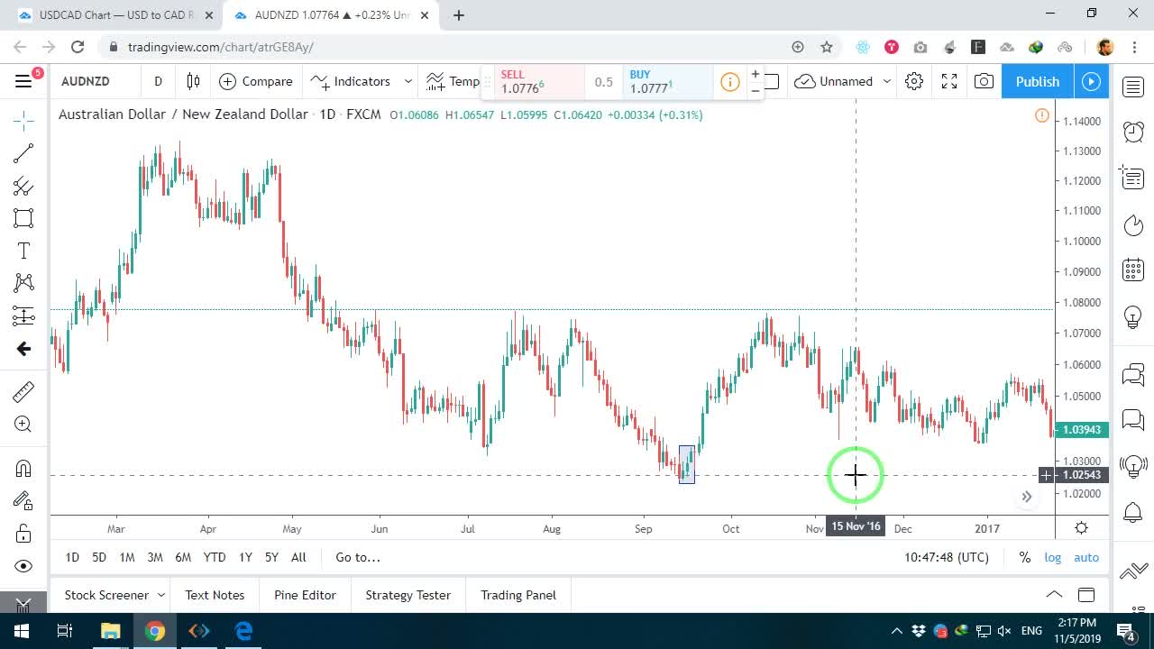Enter fullscreen mode
The width and height of the screenshot is (1154, 649).
click(x=949, y=81)
